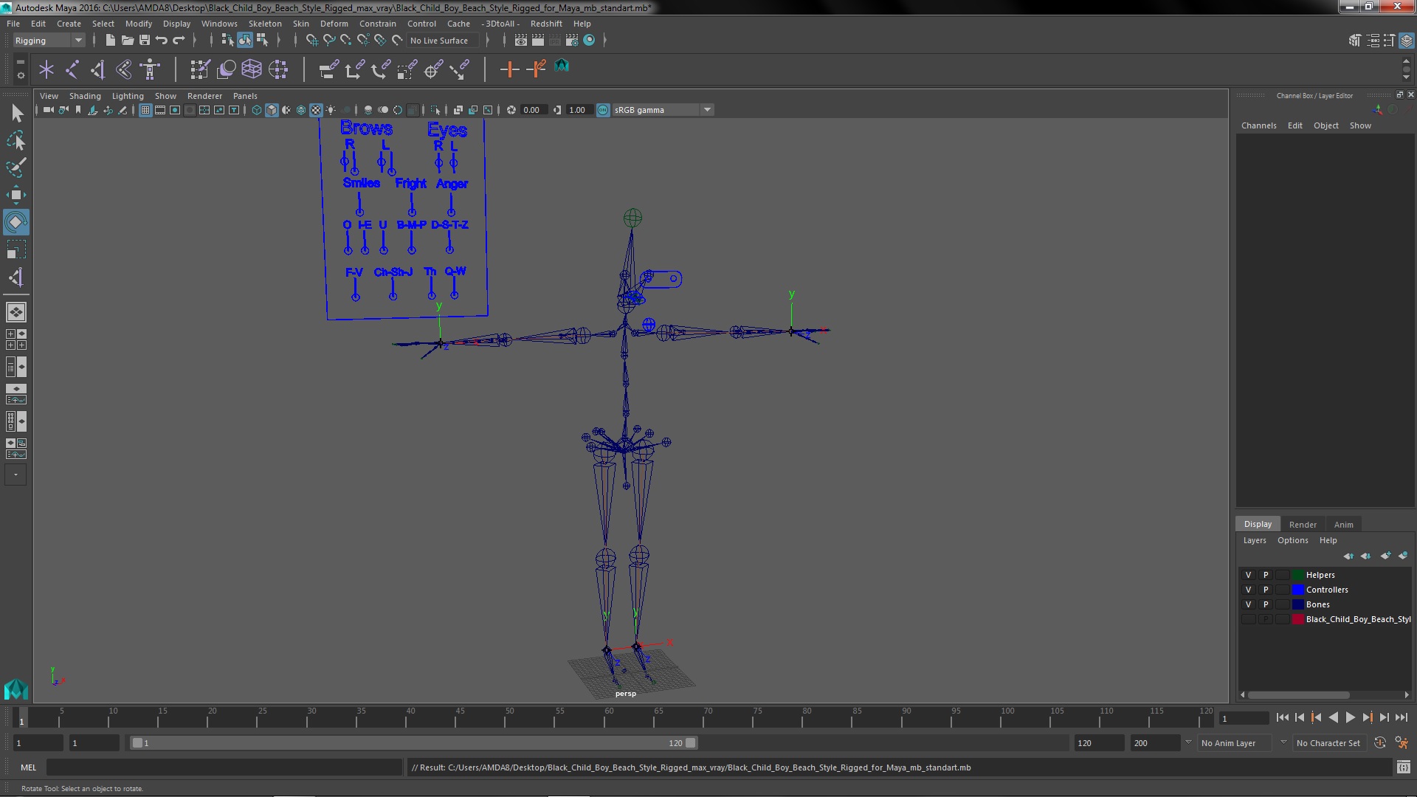Click the play forwards button
The height and width of the screenshot is (797, 1417).
click(1350, 717)
